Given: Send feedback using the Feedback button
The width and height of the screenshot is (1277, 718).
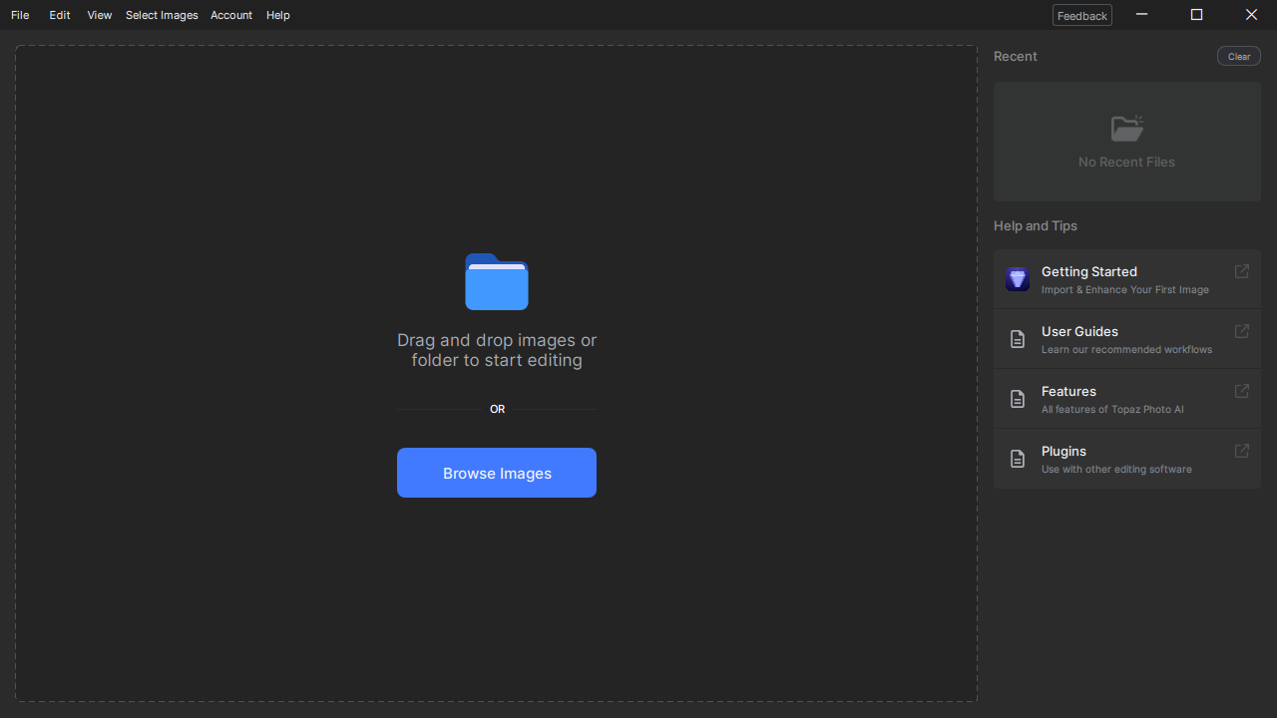Looking at the screenshot, I should pyautogui.click(x=1081, y=15).
